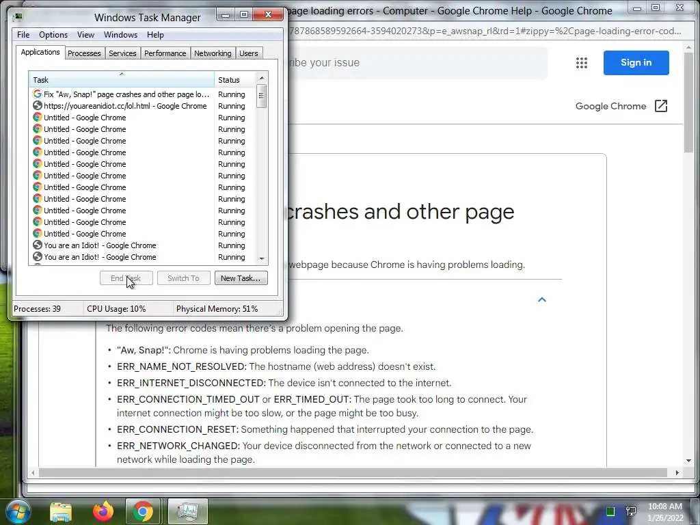The image size is (700, 525).
Task: Open the File menu in Task Manager
Action: (x=23, y=35)
